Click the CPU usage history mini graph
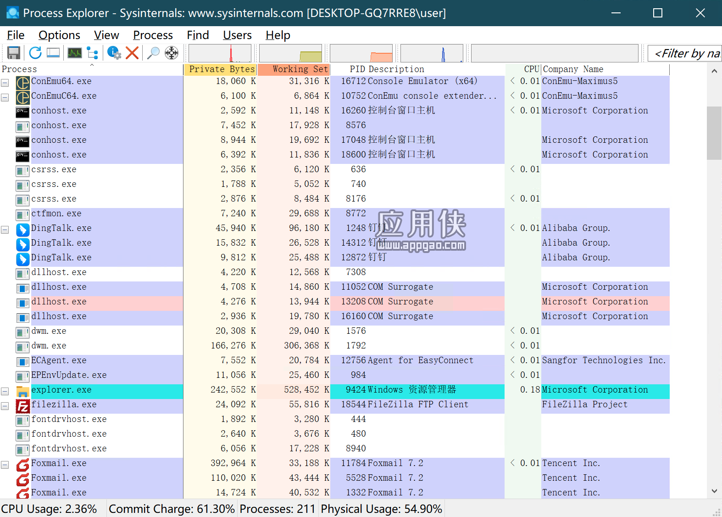Image resolution: width=722 pixels, height=517 pixels. tap(220, 53)
